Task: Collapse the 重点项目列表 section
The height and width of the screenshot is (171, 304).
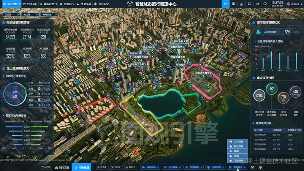Action: tap(253, 123)
